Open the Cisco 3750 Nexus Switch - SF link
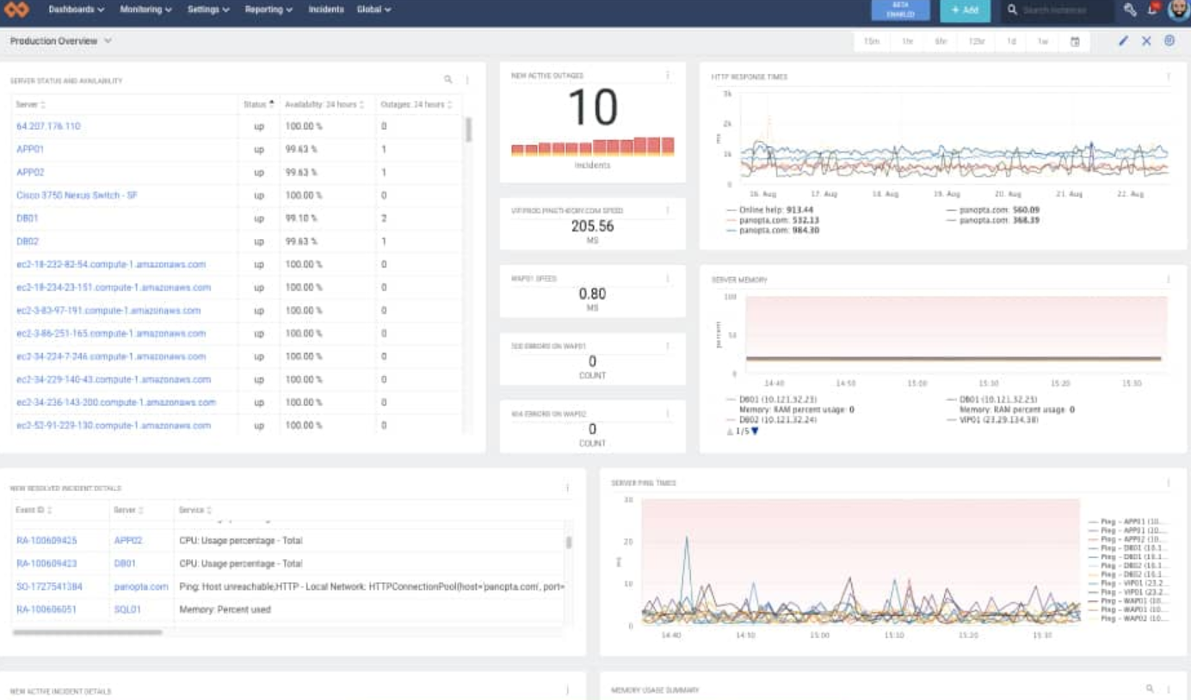Screen dimensions: 1191x700 (77, 195)
